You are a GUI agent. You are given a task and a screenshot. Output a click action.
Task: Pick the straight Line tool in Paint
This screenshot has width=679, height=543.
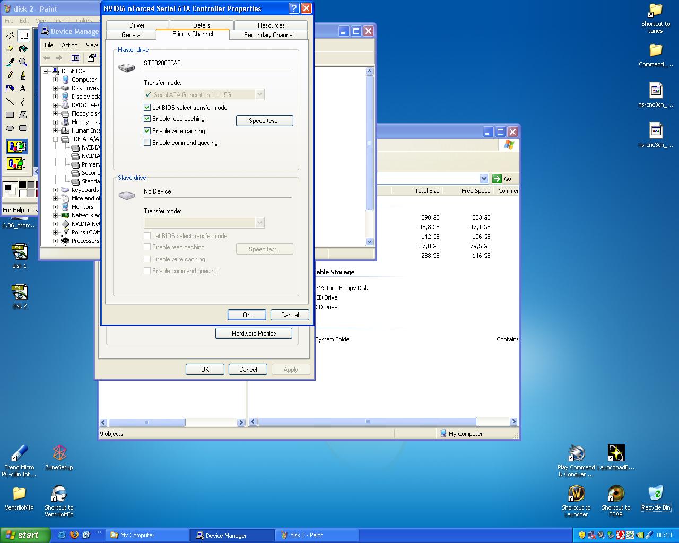10,101
